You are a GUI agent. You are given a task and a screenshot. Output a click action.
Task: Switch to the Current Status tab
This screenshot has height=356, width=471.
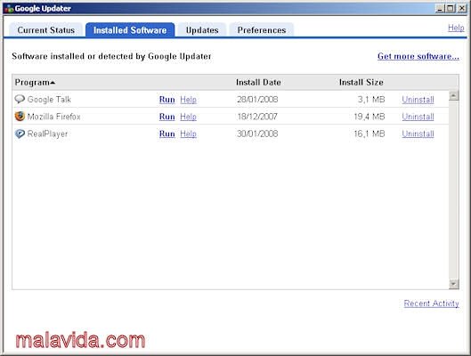coord(46,30)
